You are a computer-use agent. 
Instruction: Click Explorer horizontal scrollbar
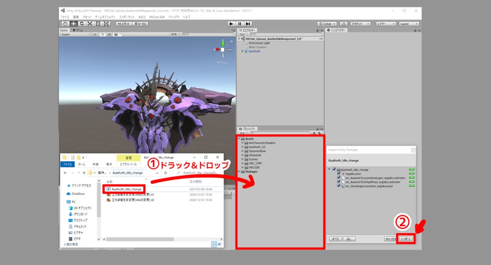coord(140,239)
